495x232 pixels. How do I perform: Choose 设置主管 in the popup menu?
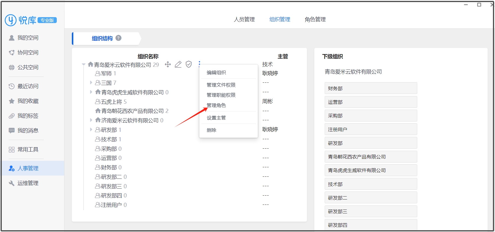pyautogui.click(x=216, y=118)
